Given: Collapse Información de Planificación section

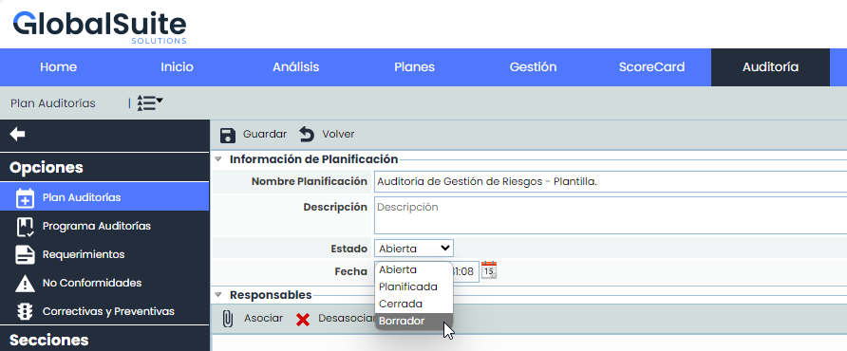Looking at the screenshot, I should click(x=218, y=159).
